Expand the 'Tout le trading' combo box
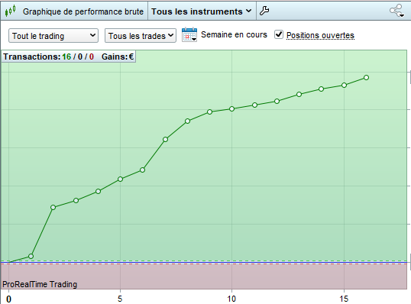Image resolution: width=411 pixels, height=304 pixels. [53, 36]
